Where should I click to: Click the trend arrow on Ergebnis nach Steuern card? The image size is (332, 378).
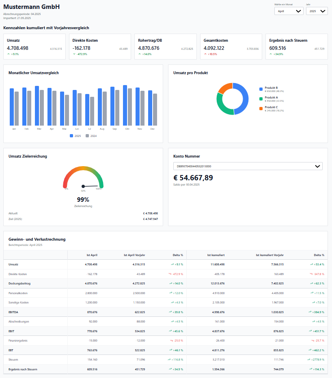272,53
